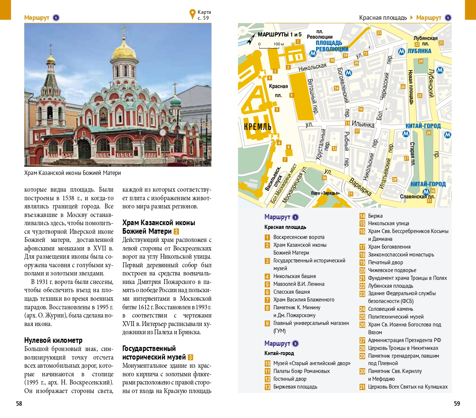476x418 pixels.
Task: Click the orange arrow after Красная площадь header
Action: [411, 17]
